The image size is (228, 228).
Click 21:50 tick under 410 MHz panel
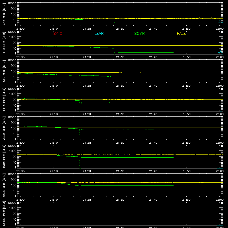click(186, 57)
